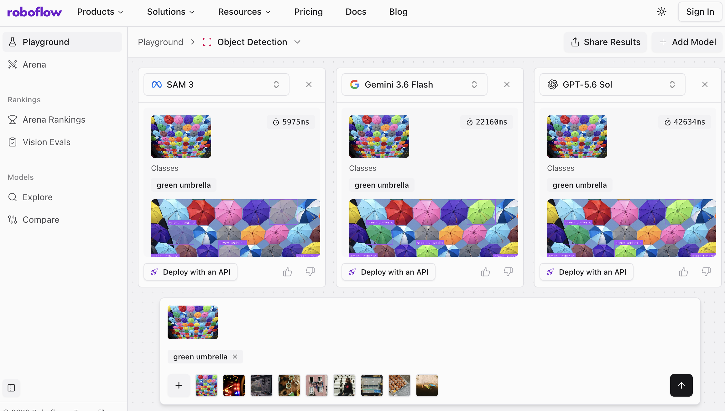
Task: Click Share Results
Action: (605, 42)
